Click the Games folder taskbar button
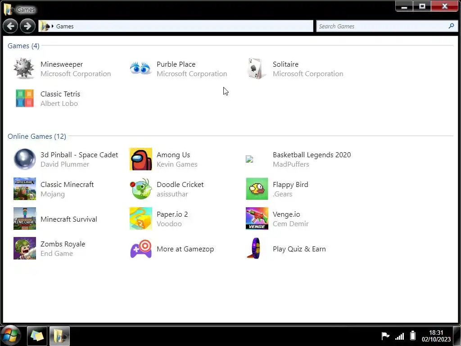Image resolution: width=461 pixels, height=346 pixels. [60, 336]
